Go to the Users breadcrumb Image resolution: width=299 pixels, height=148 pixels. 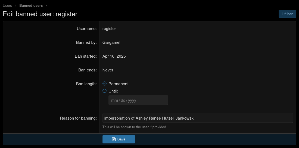pyautogui.click(x=7, y=6)
